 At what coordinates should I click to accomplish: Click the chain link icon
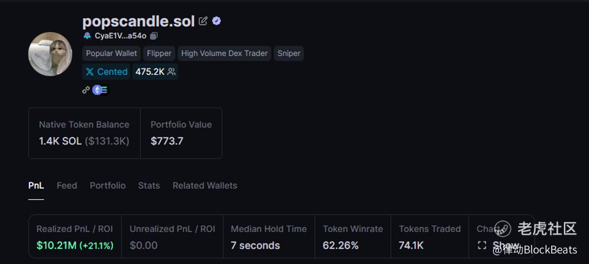click(86, 89)
